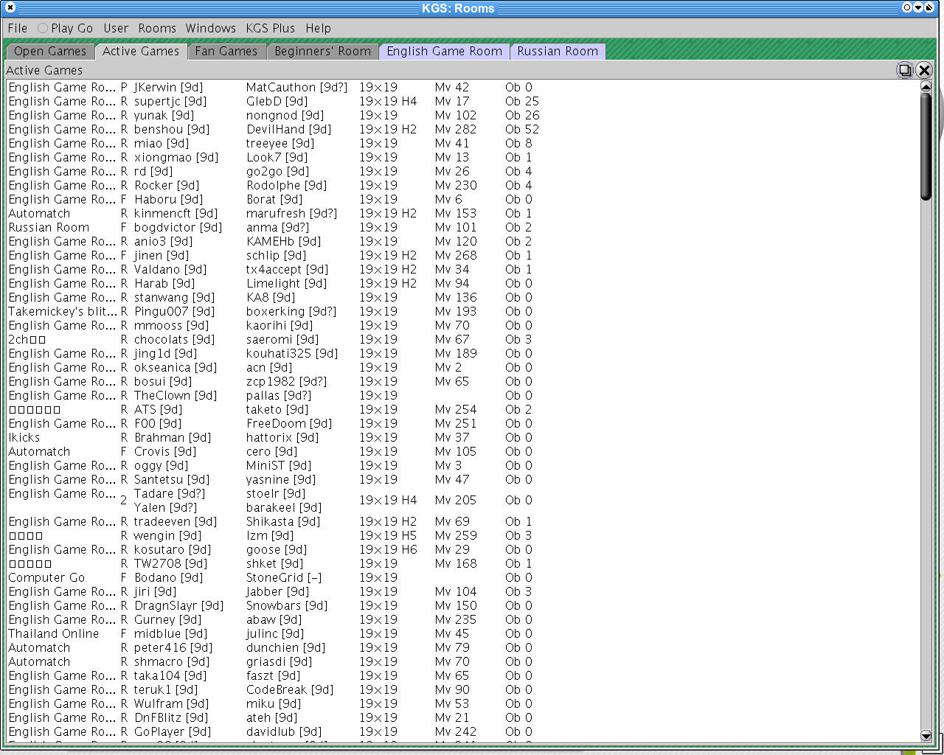Toggle the Play Go radio button
Viewport: 944px width, 755px height.
click(43, 28)
